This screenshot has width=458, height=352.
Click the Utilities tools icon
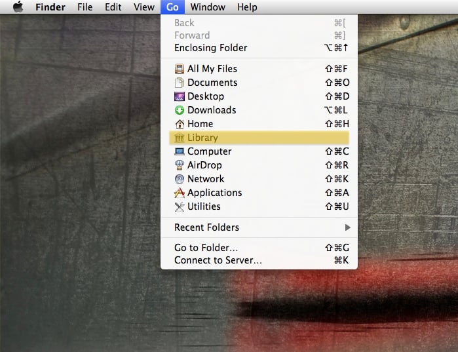pyautogui.click(x=179, y=206)
